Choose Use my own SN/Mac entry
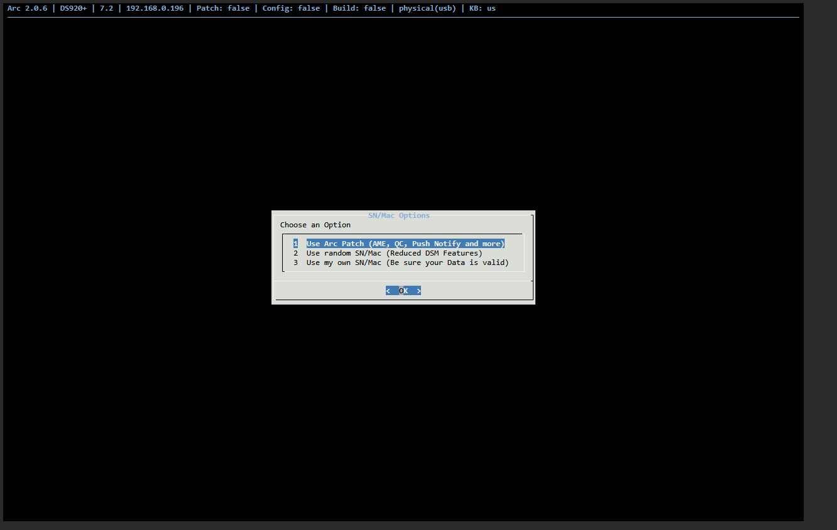Viewport: 837px width, 530px height. (x=407, y=262)
